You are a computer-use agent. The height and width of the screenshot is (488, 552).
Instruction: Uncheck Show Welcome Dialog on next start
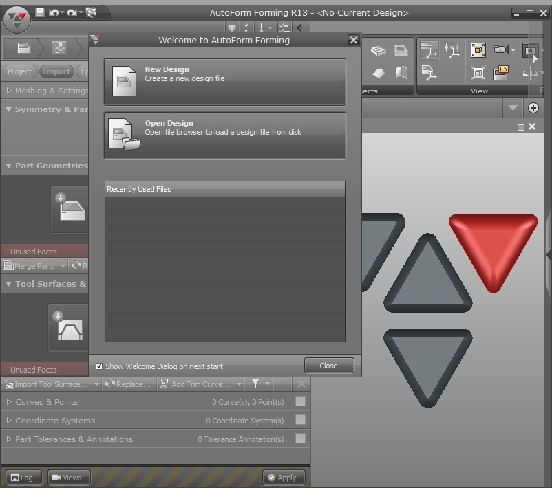pos(99,366)
